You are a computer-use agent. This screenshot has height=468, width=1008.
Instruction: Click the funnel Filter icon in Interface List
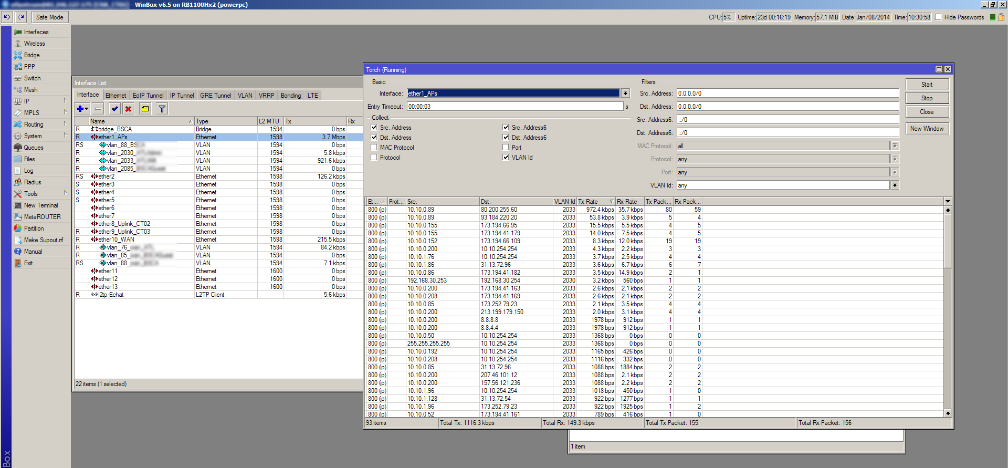tap(162, 109)
